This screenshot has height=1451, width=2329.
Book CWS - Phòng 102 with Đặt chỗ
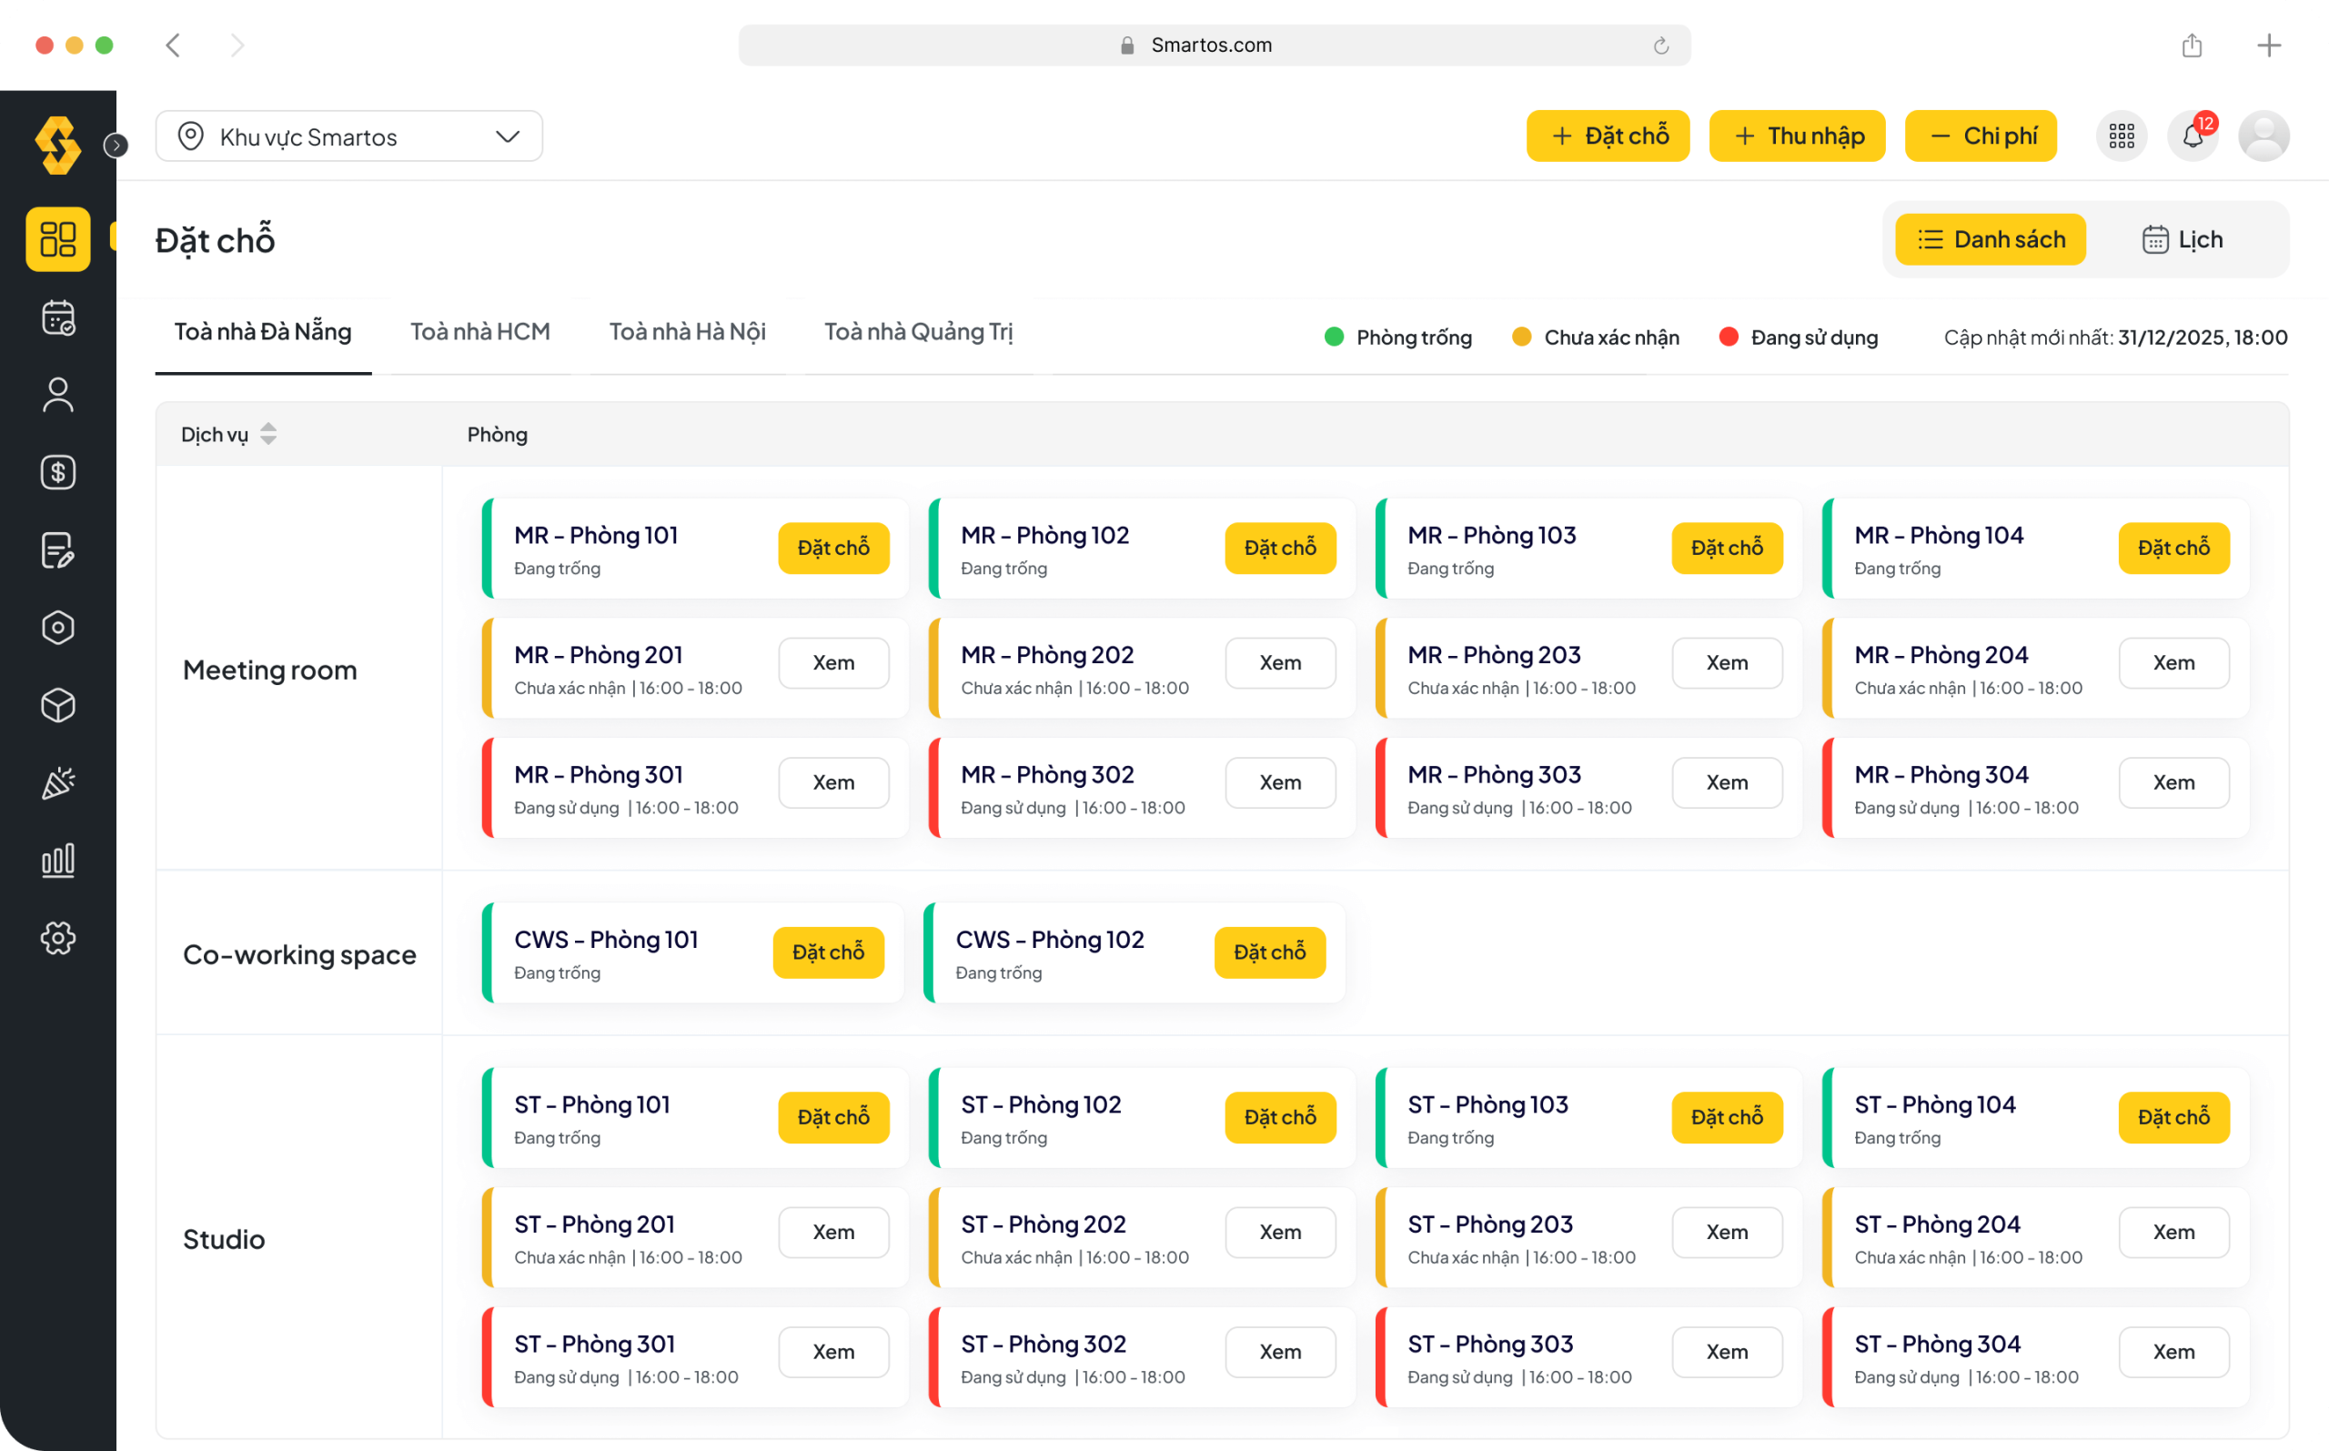(x=1270, y=953)
